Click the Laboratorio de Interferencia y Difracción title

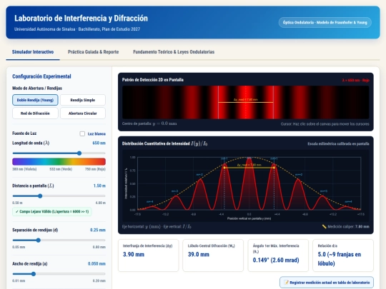[x=81, y=18]
